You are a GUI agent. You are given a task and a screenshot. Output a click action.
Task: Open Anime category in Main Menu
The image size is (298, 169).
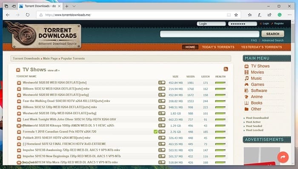pyautogui.click(x=257, y=97)
